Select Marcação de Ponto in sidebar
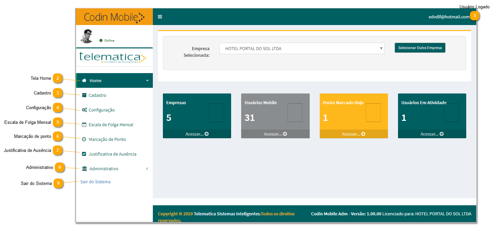495x226 pixels. click(x=114, y=139)
